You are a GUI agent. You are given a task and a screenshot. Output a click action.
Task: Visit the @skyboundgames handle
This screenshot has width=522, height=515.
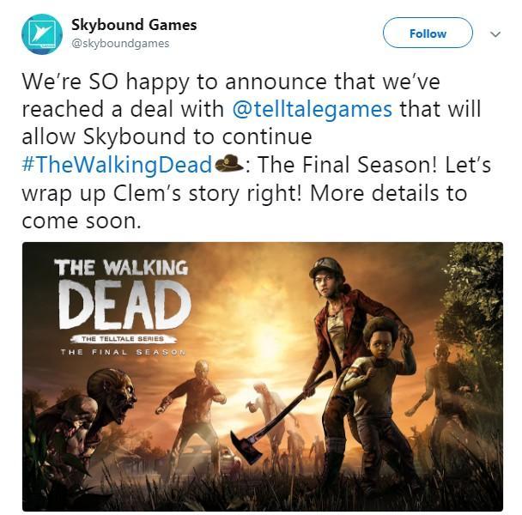pos(120,43)
